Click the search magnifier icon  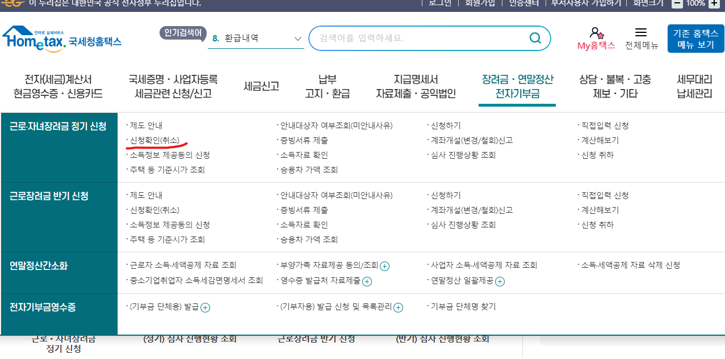click(x=534, y=38)
